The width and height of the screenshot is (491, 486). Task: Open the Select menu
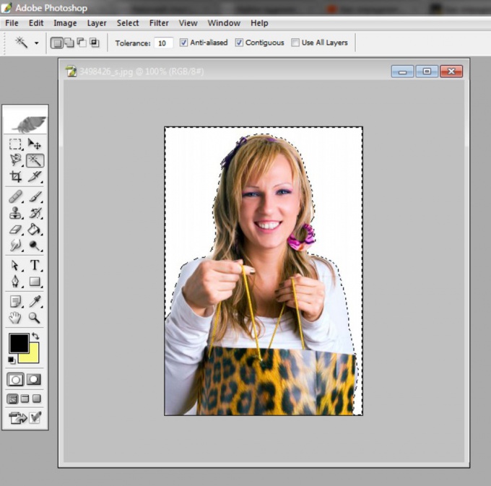[128, 23]
